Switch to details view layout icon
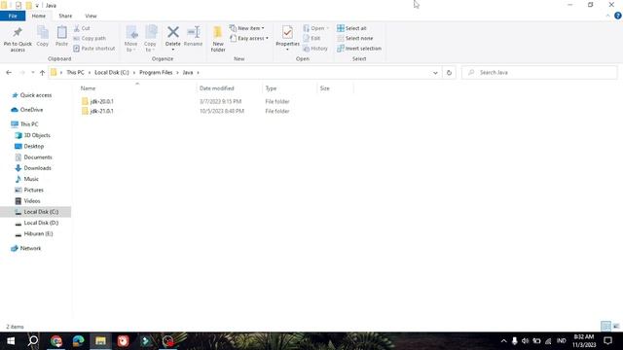The height and width of the screenshot is (350, 623). pos(605,327)
